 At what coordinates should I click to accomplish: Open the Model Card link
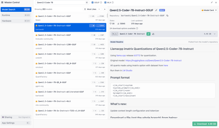209,10
